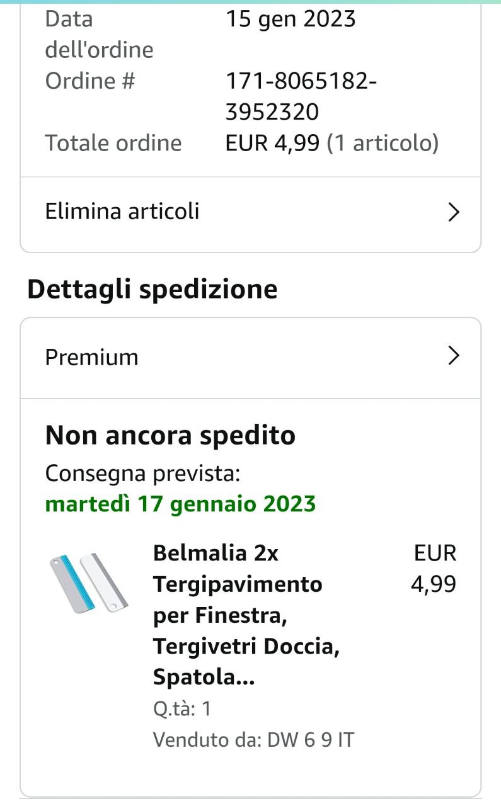Expand the Premium shipping chevron

coord(453,357)
